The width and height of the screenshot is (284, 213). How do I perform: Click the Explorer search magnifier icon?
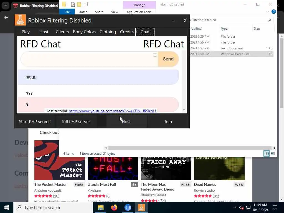tap(269, 20)
